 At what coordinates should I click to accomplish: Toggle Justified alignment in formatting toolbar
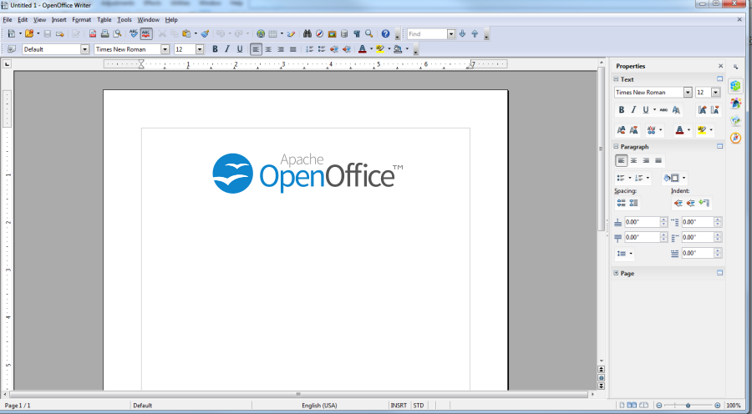tap(293, 49)
